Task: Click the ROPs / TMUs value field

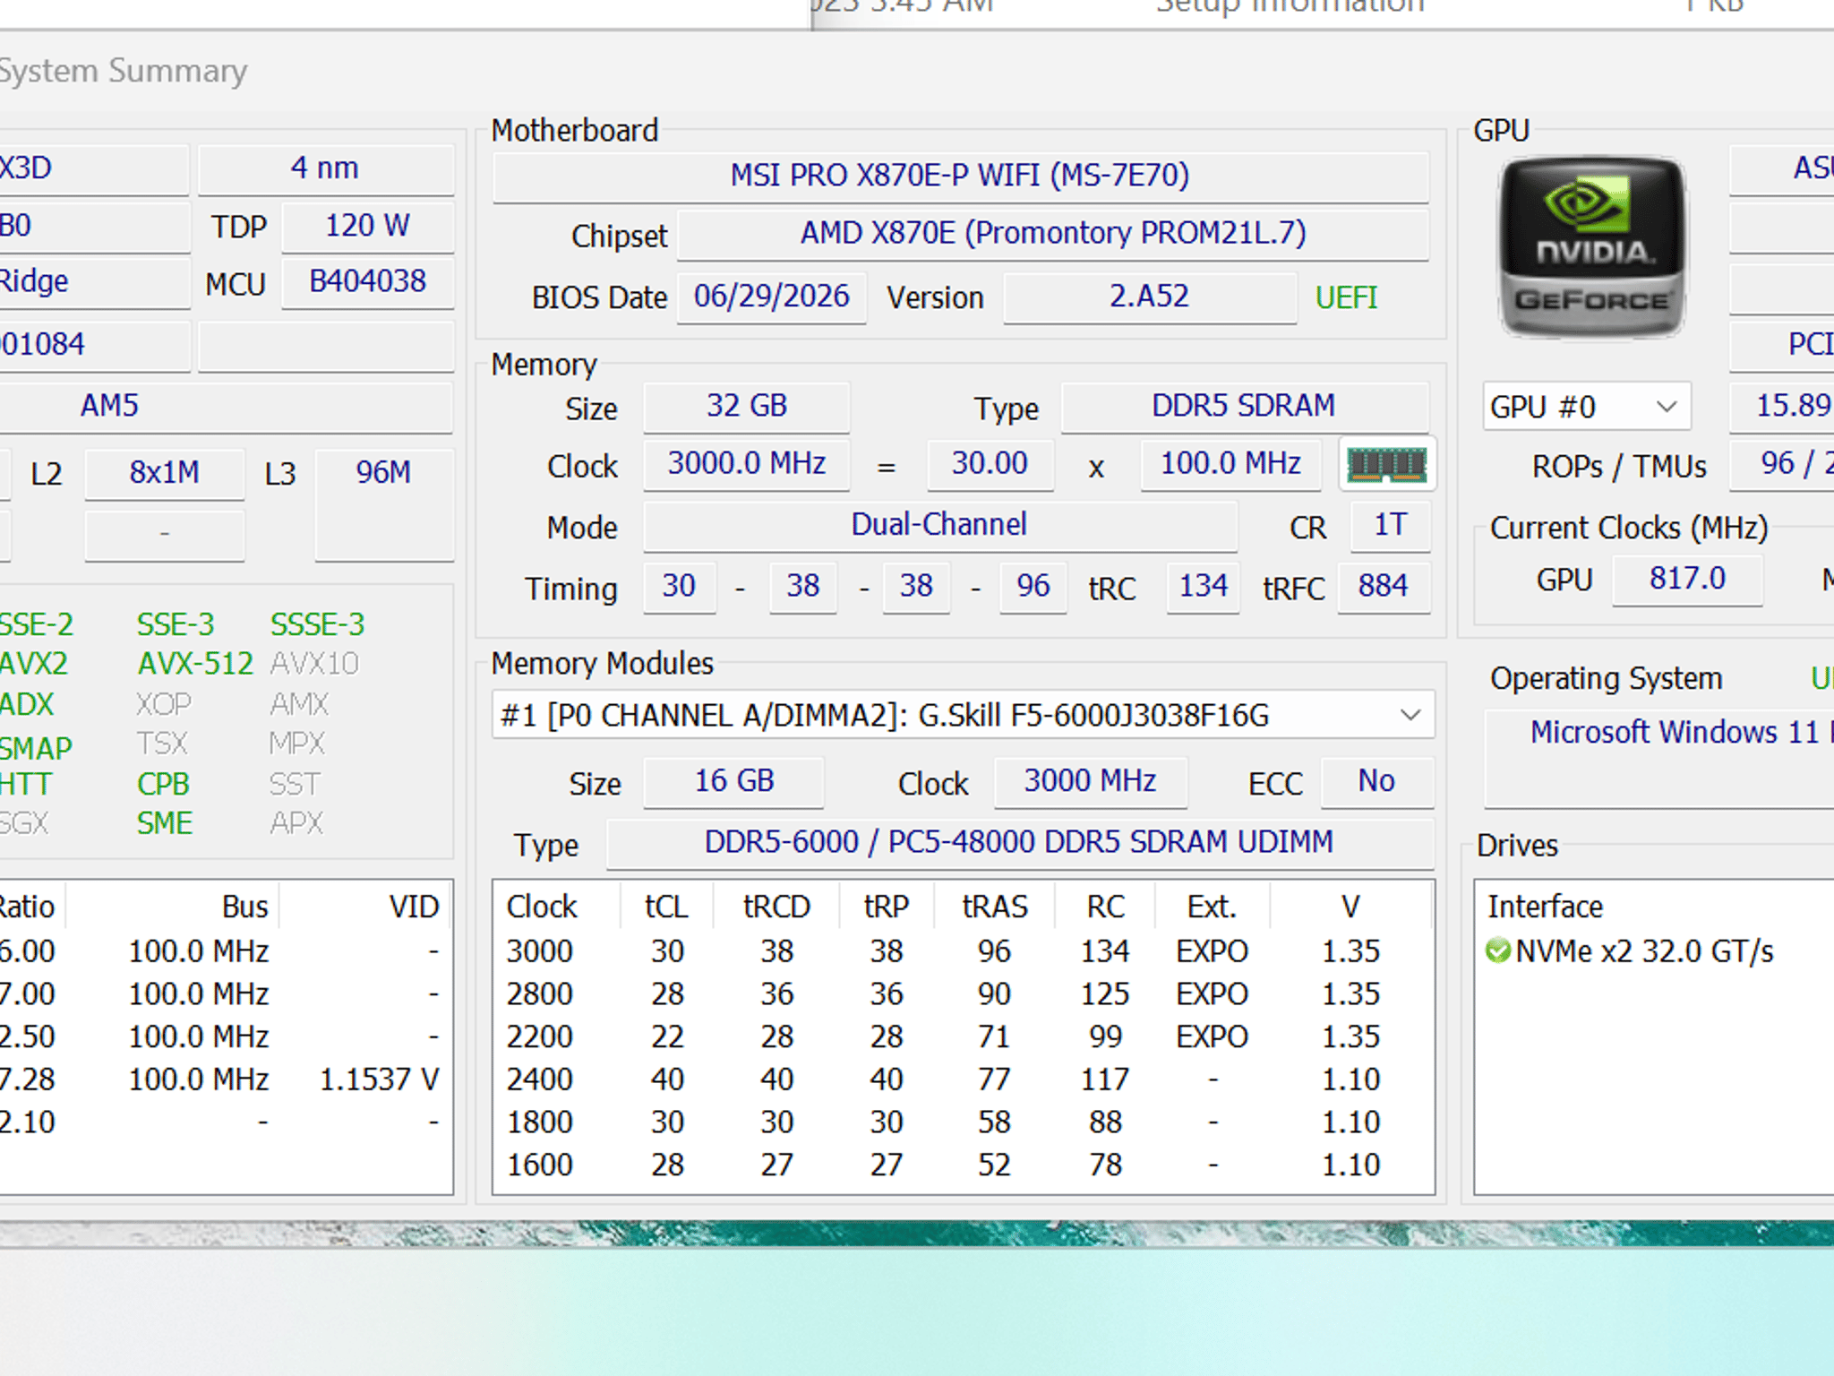Action: tap(1782, 464)
